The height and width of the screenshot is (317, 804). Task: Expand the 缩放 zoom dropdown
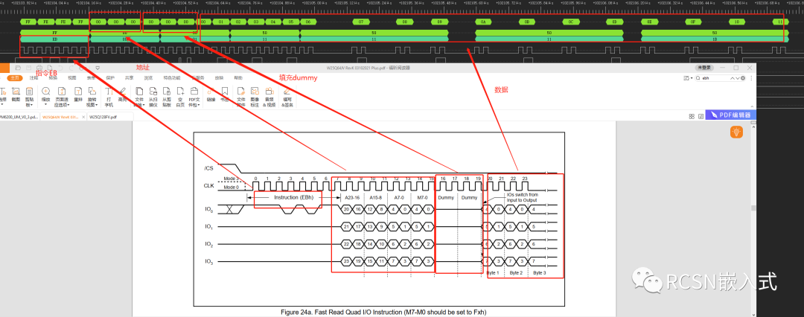click(x=45, y=104)
